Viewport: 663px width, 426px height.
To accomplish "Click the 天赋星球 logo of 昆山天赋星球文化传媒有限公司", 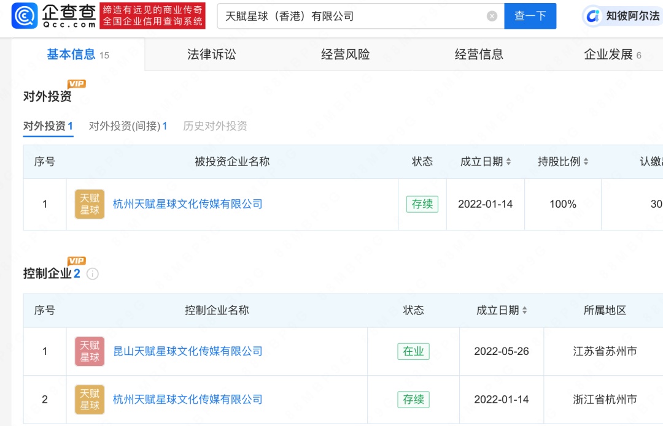I will click(90, 351).
